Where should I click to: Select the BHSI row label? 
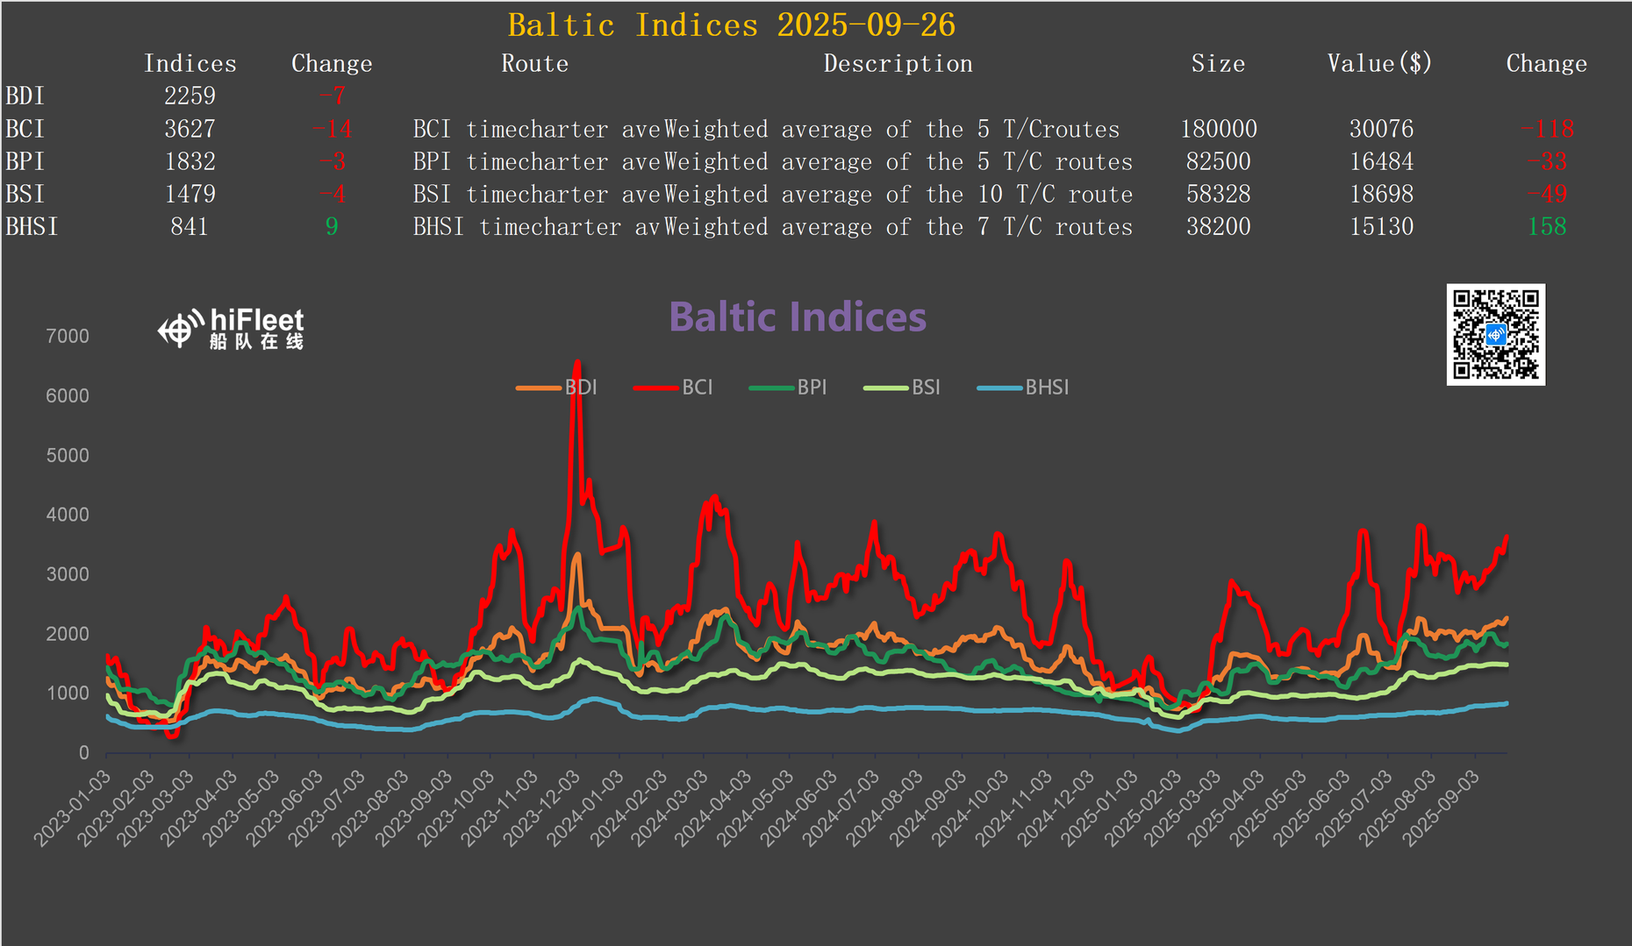[32, 227]
